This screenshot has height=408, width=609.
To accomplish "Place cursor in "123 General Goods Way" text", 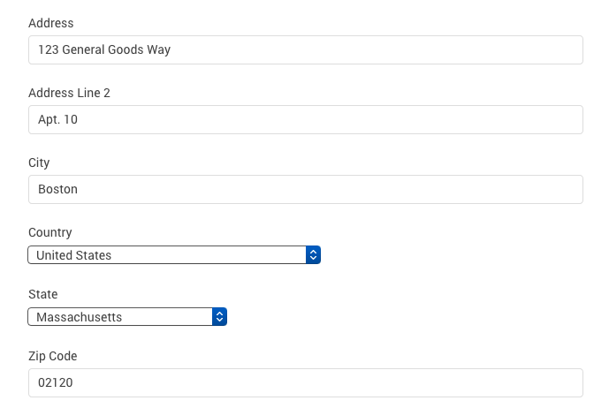I will [x=104, y=49].
